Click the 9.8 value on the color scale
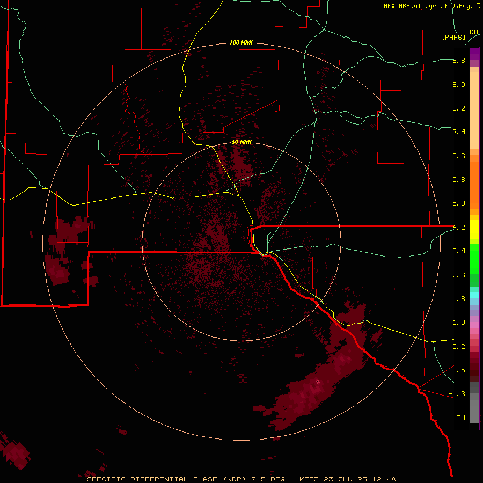483x483 pixels. [x=459, y=60]
